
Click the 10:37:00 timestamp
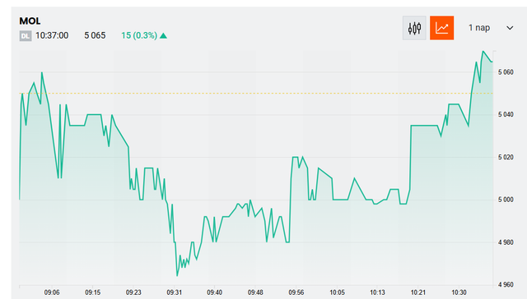[x=52, y=35]
